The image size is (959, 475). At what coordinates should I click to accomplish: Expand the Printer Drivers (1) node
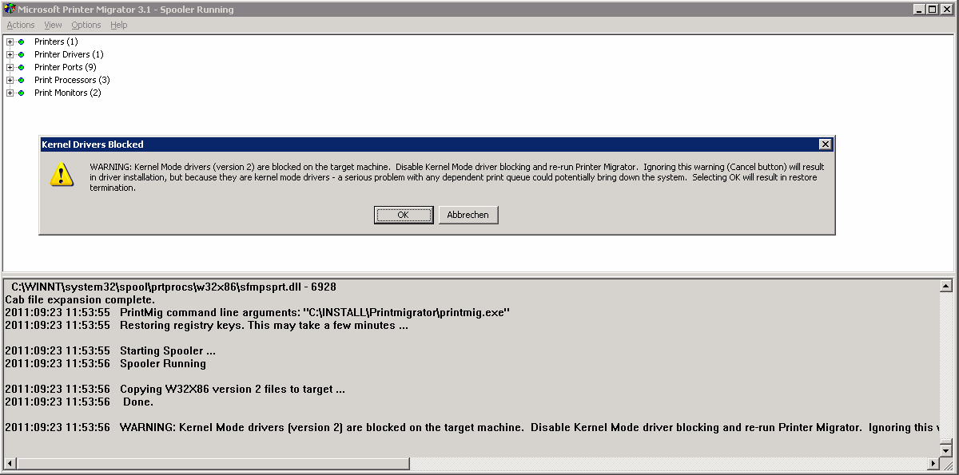(x=10, y=54)
